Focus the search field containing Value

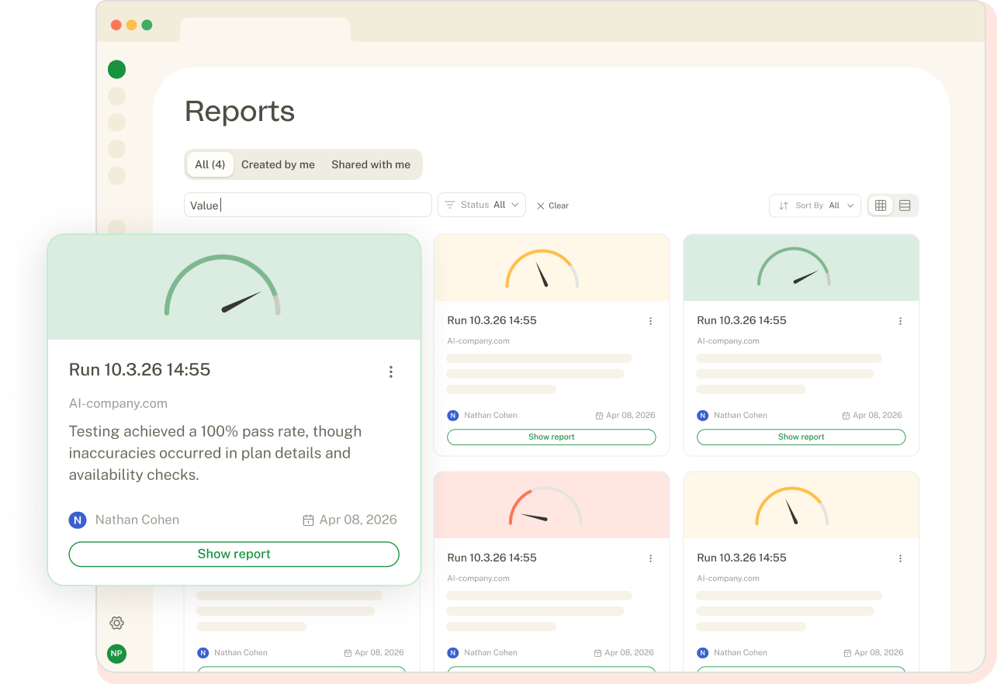308,205
